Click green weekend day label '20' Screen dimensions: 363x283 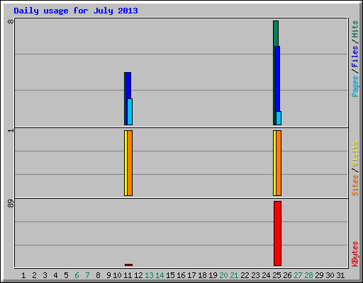223,275
